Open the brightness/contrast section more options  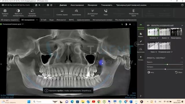(x=182, y=58)
